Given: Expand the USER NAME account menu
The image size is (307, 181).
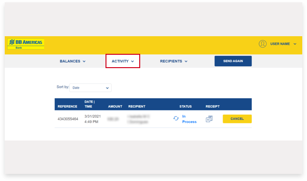Looking at the screenshot, I should click(x=283, y=44).
